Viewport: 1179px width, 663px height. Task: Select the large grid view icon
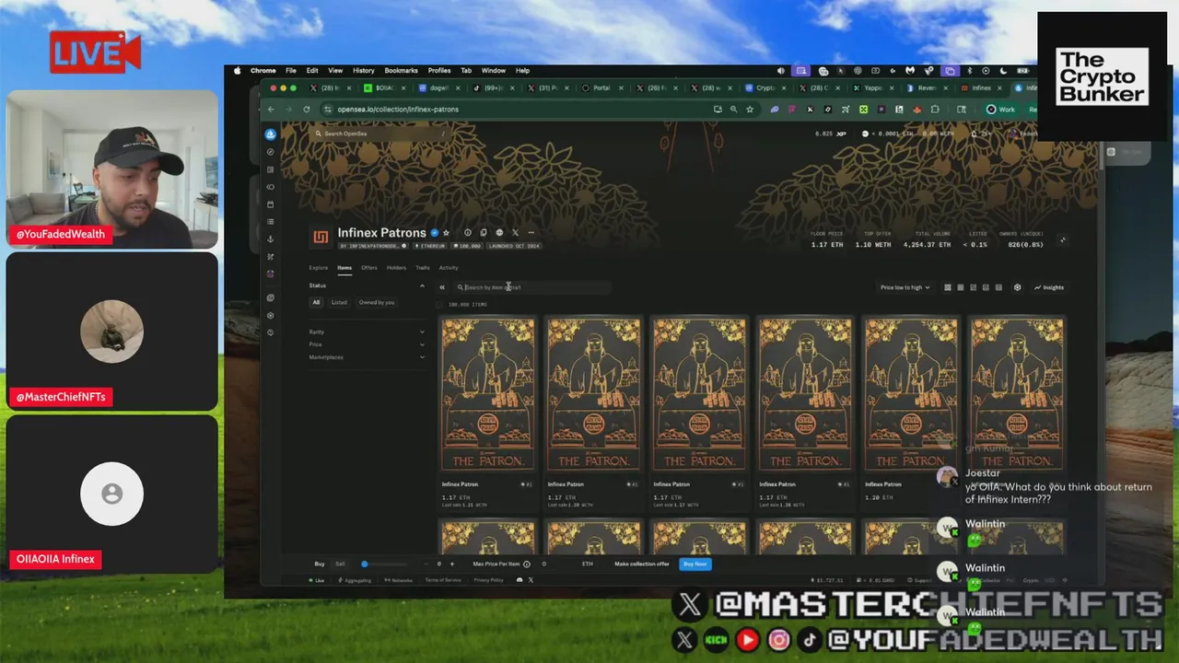click(x=947, y=287)
